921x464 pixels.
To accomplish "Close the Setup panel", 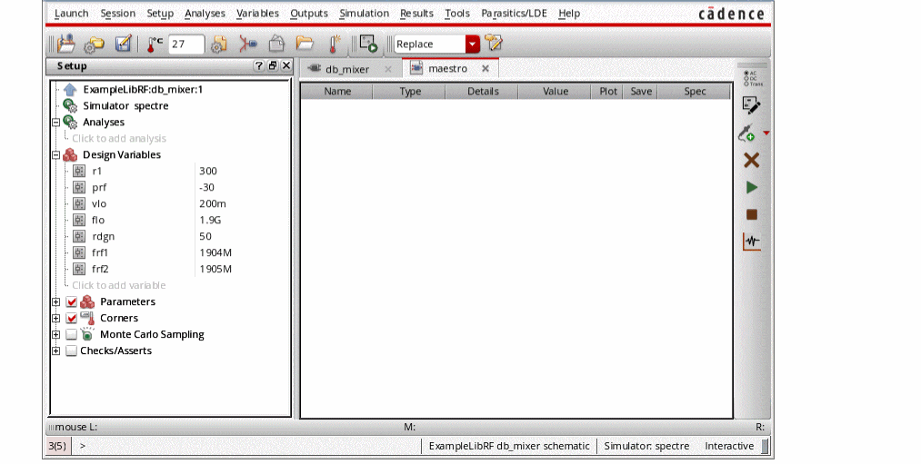I will [x=286, y=65].
